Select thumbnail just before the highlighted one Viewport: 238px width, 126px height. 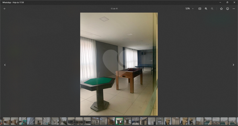(111, 121)
